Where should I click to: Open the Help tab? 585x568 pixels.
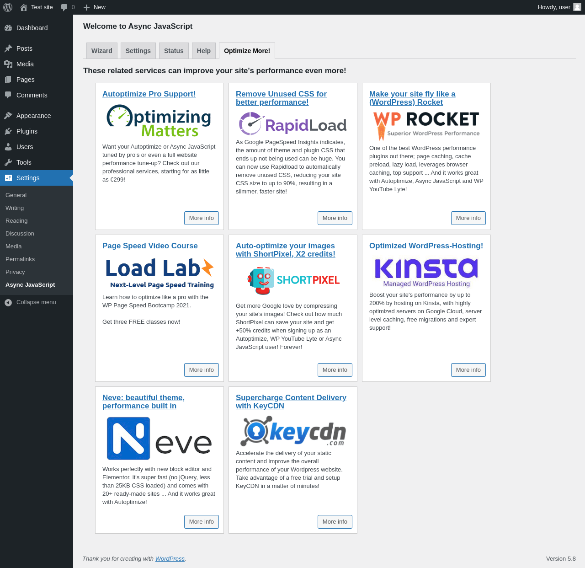tap(203, 51)
